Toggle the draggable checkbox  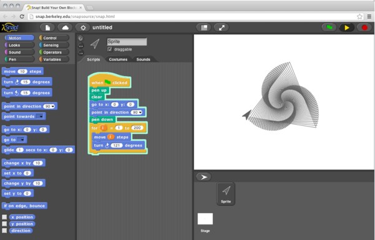[x=110, y=49]
